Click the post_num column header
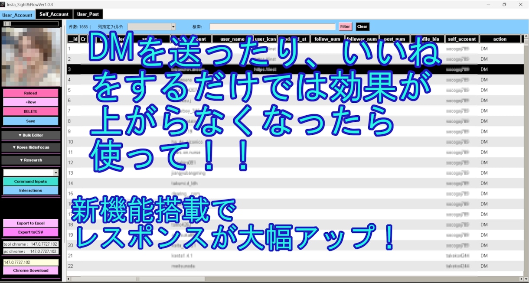The image size is (529, 283). [x=395, y=39]
